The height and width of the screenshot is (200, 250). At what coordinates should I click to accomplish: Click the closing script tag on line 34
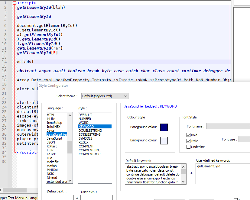pyautogui.click(x=28, y=153)
